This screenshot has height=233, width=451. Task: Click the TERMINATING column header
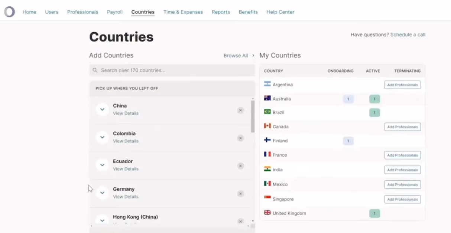[x=408, y=71]
